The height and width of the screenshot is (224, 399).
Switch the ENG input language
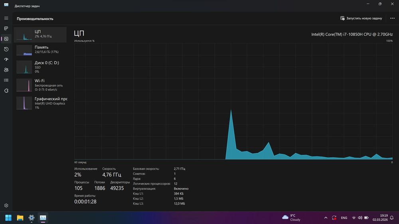pos(344,218)
